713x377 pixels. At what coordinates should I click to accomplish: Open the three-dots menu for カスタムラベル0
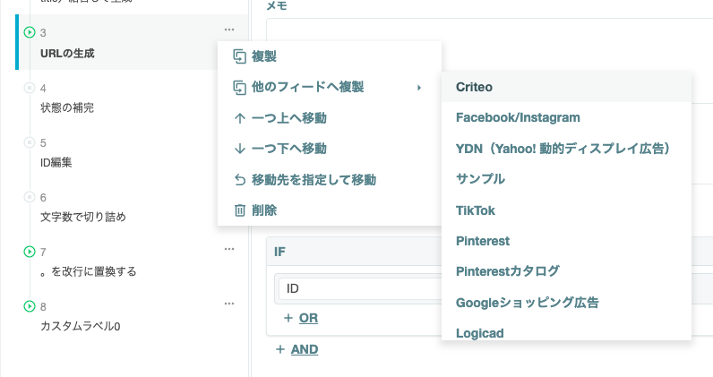pos(229,304)
